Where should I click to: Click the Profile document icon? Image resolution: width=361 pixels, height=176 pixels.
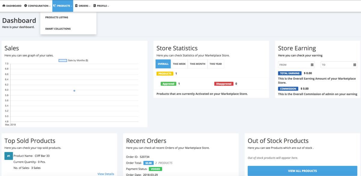[94, 6]
